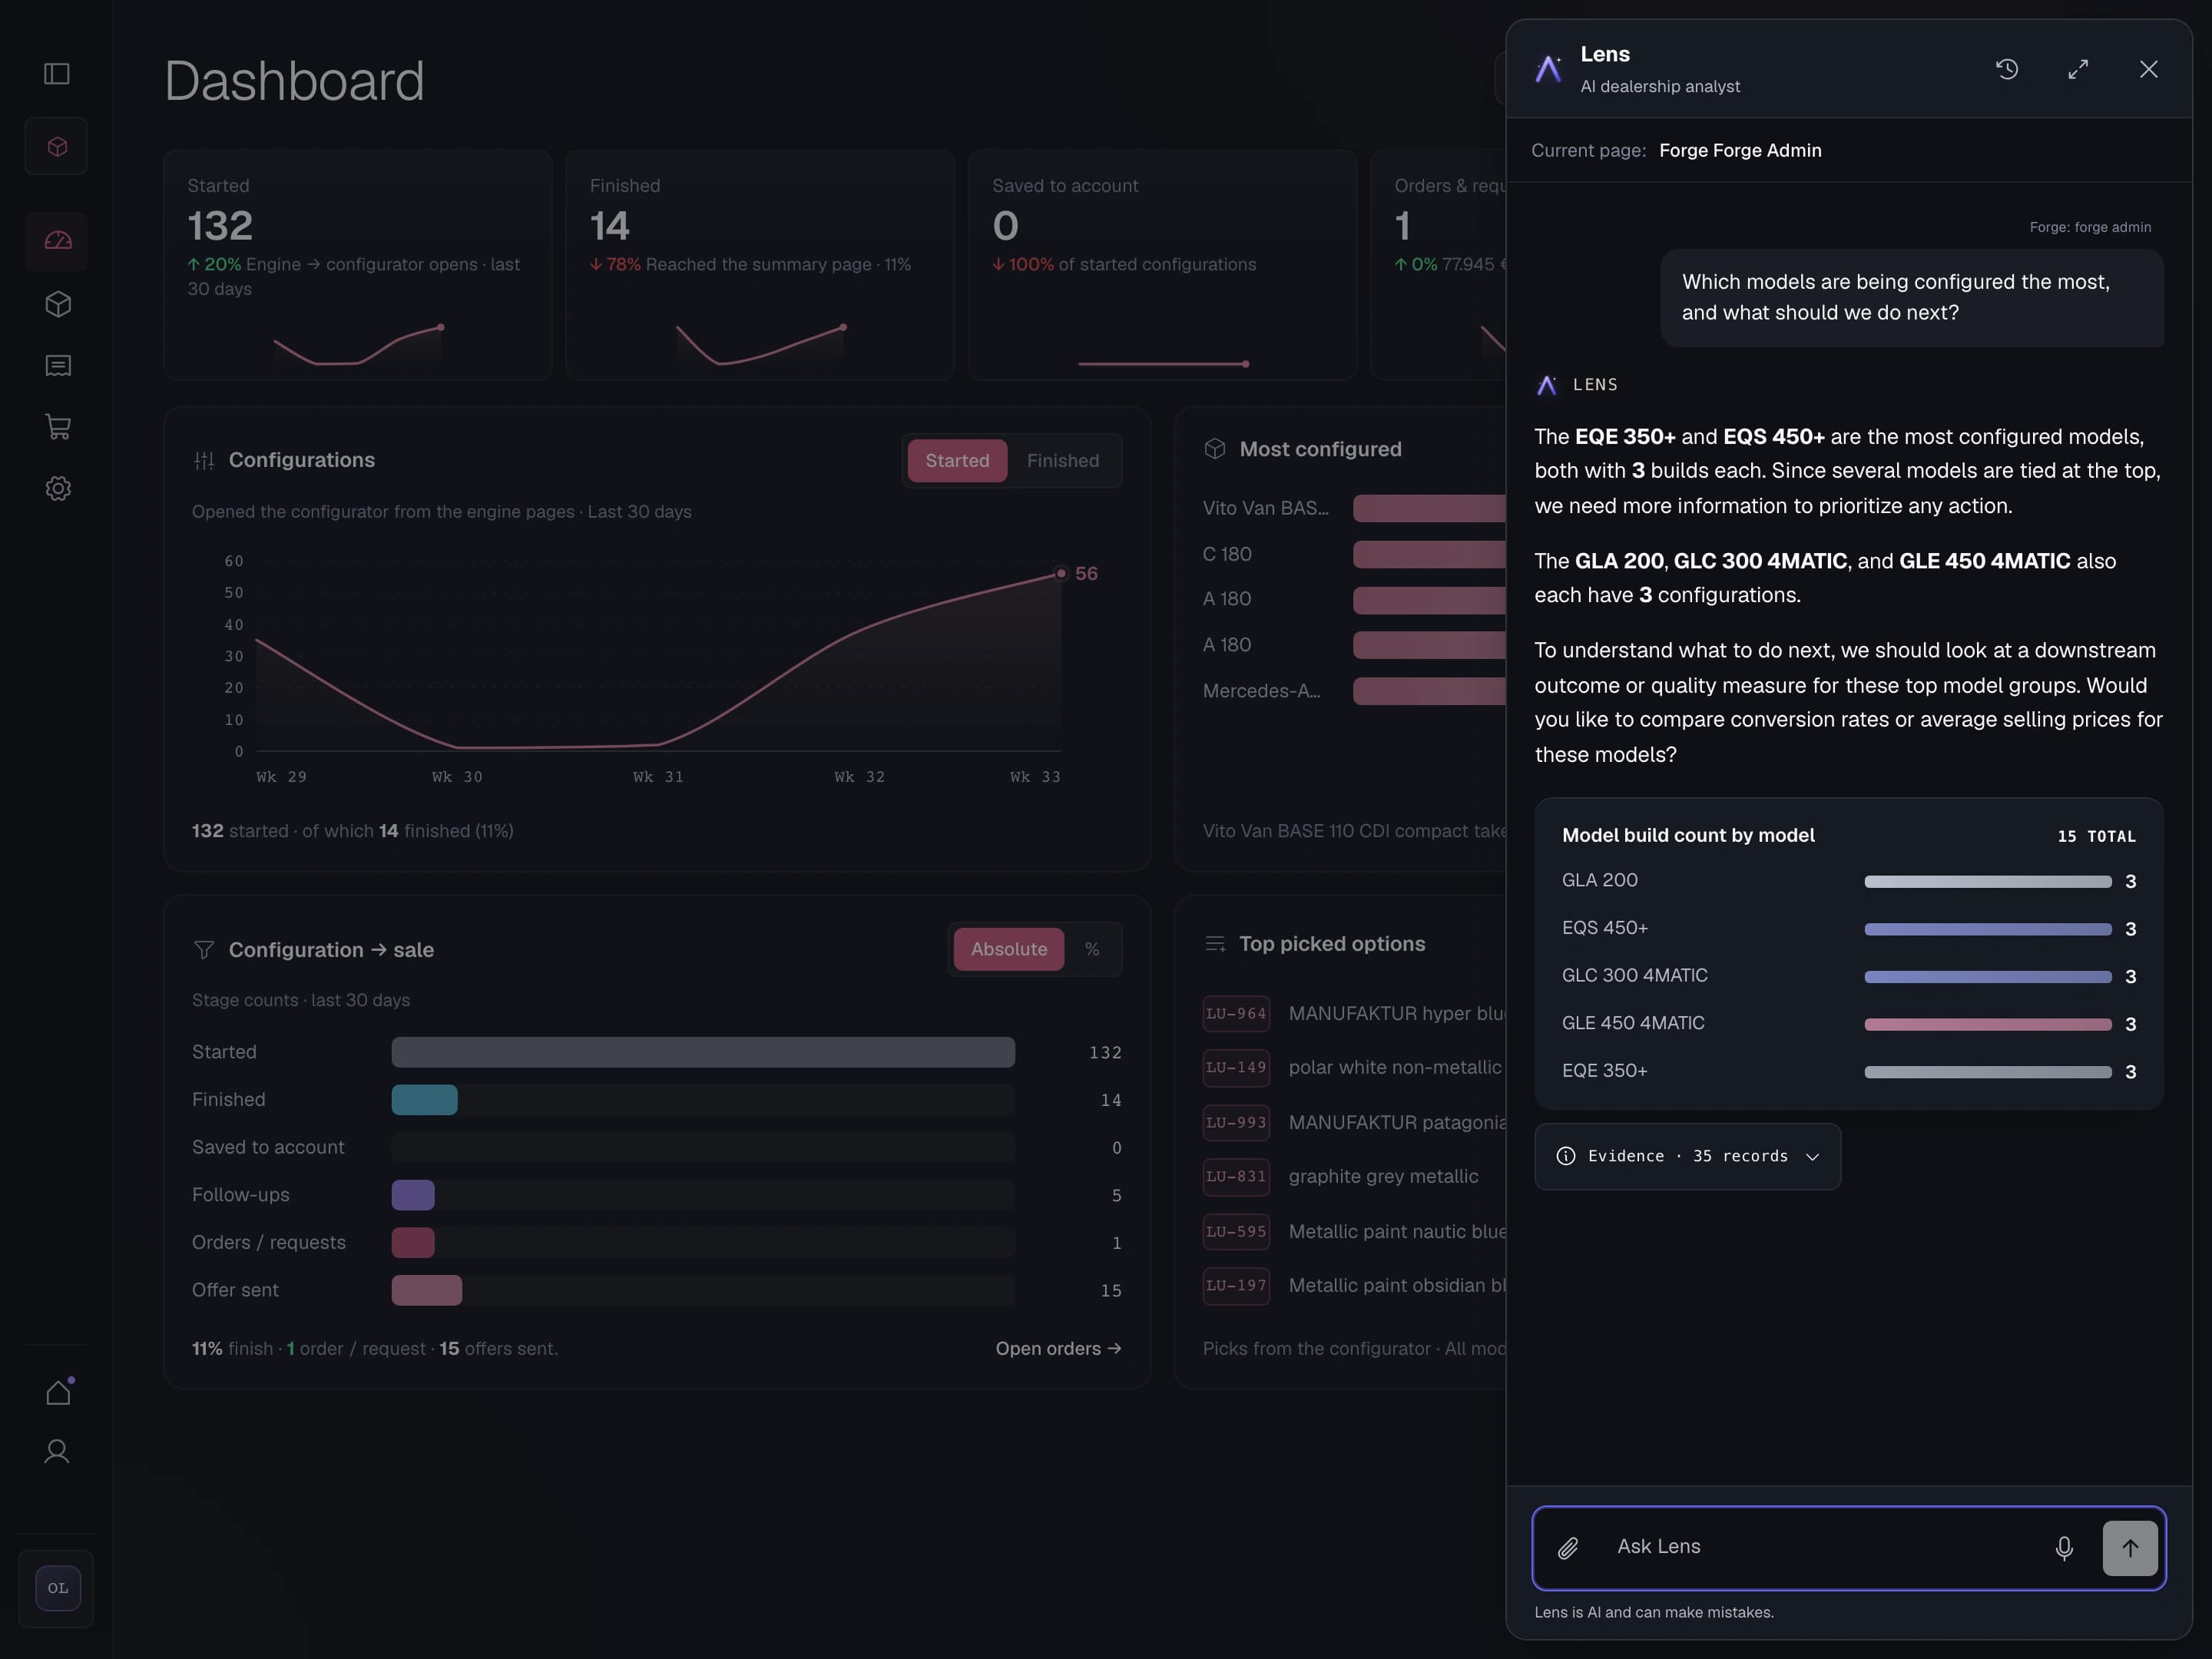Open the Finished 14 stat card
The image size is (2212, 1659).
click(x=760, y=265)
